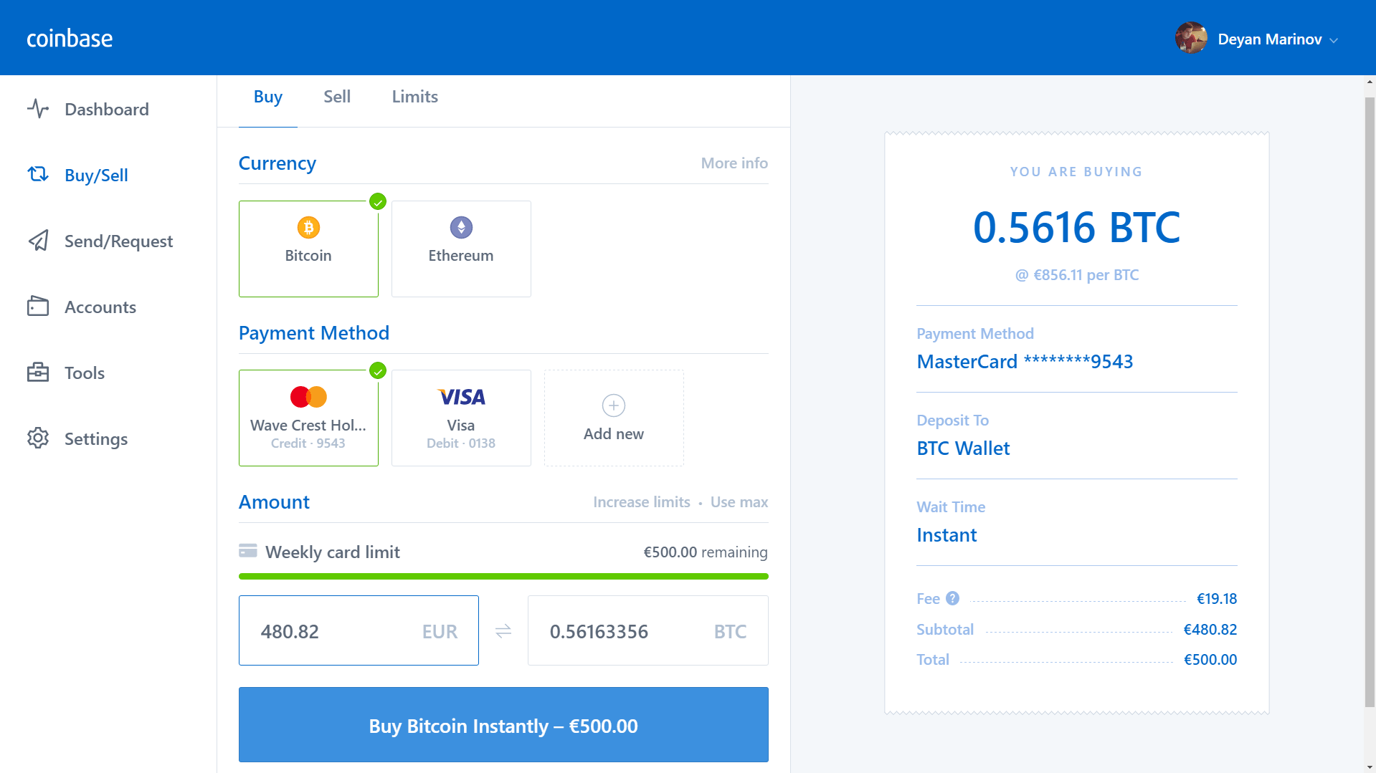Viewport: 1376px width, 773px height.
Task: Open Deyan Marinov profile avatar
Action: [x=1191, y=38]
